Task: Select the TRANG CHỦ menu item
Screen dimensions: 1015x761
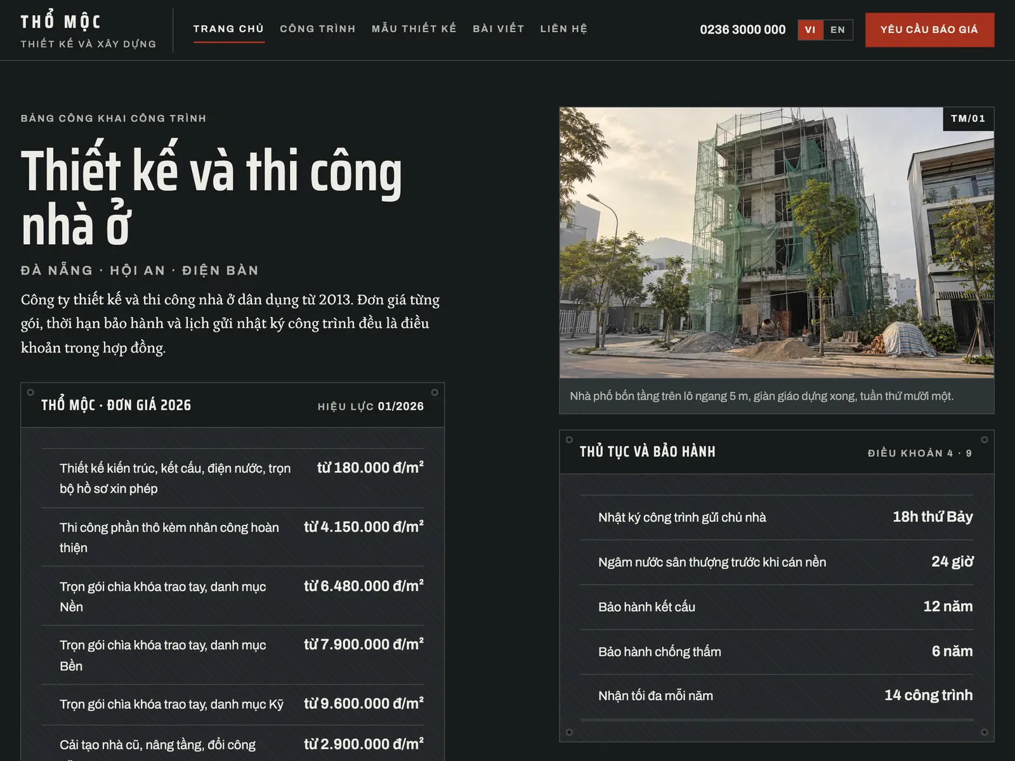Action: click(228, 29)
